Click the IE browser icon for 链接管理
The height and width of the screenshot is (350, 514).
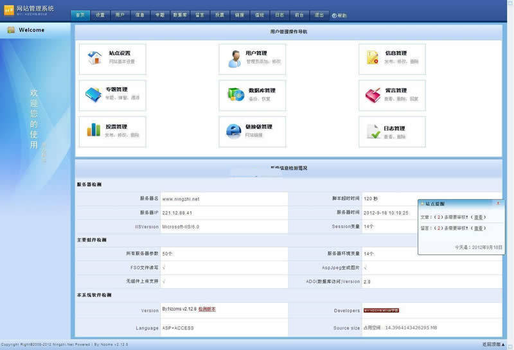point(233,131)
